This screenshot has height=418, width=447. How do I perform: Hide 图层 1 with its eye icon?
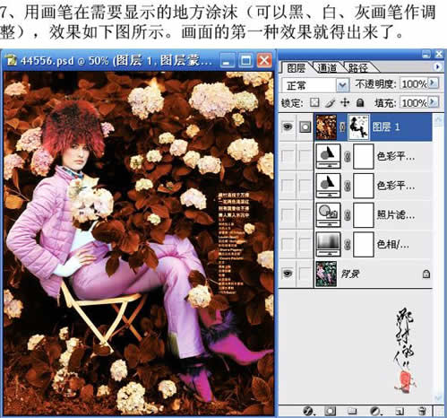(288, 126)
